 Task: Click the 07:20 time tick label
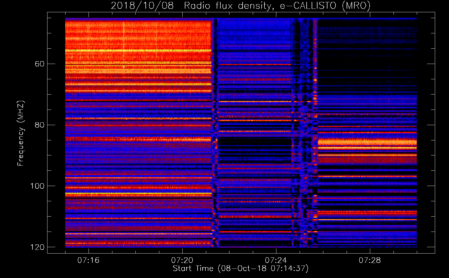[182, 260]
